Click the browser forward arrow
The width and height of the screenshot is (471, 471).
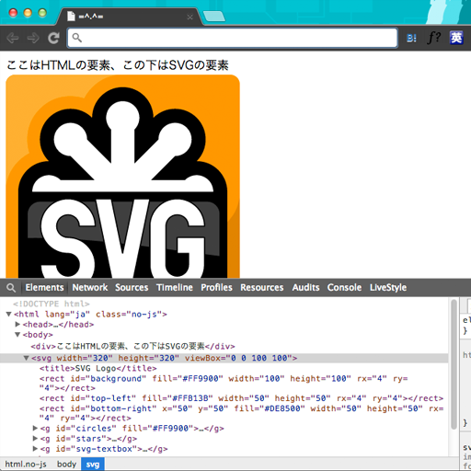[33, 38]
